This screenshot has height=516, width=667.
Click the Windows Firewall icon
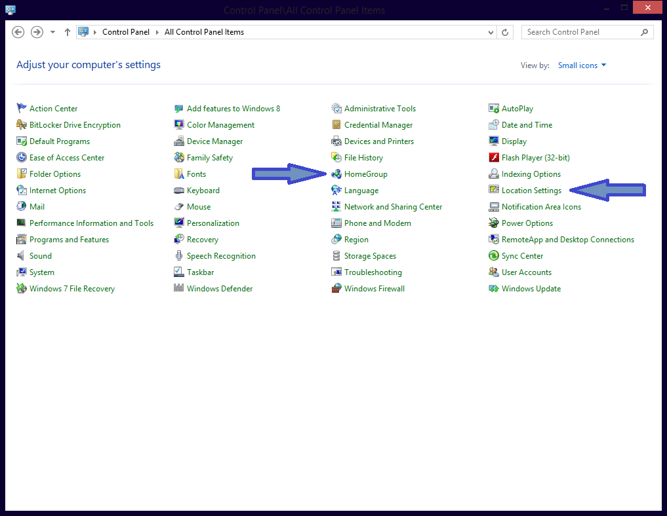click(x=336, y=288)
